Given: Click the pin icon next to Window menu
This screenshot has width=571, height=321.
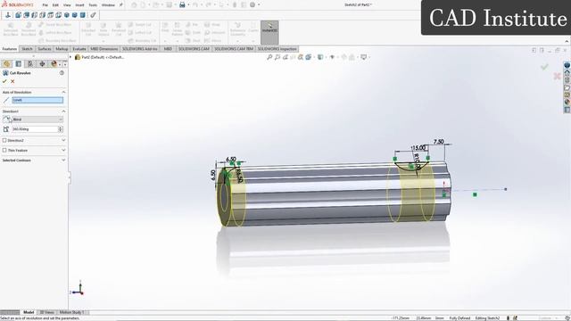Looking at the screenshot, I should click(121, 5).
